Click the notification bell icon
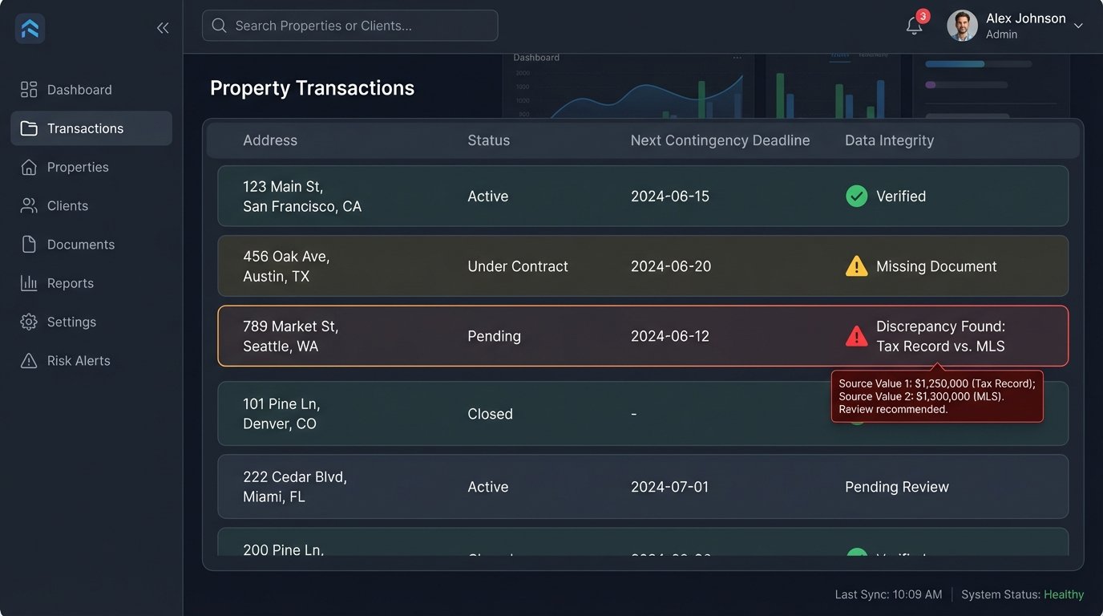The width and height of the screenshot is (1103, 616). tap(913, 26)
